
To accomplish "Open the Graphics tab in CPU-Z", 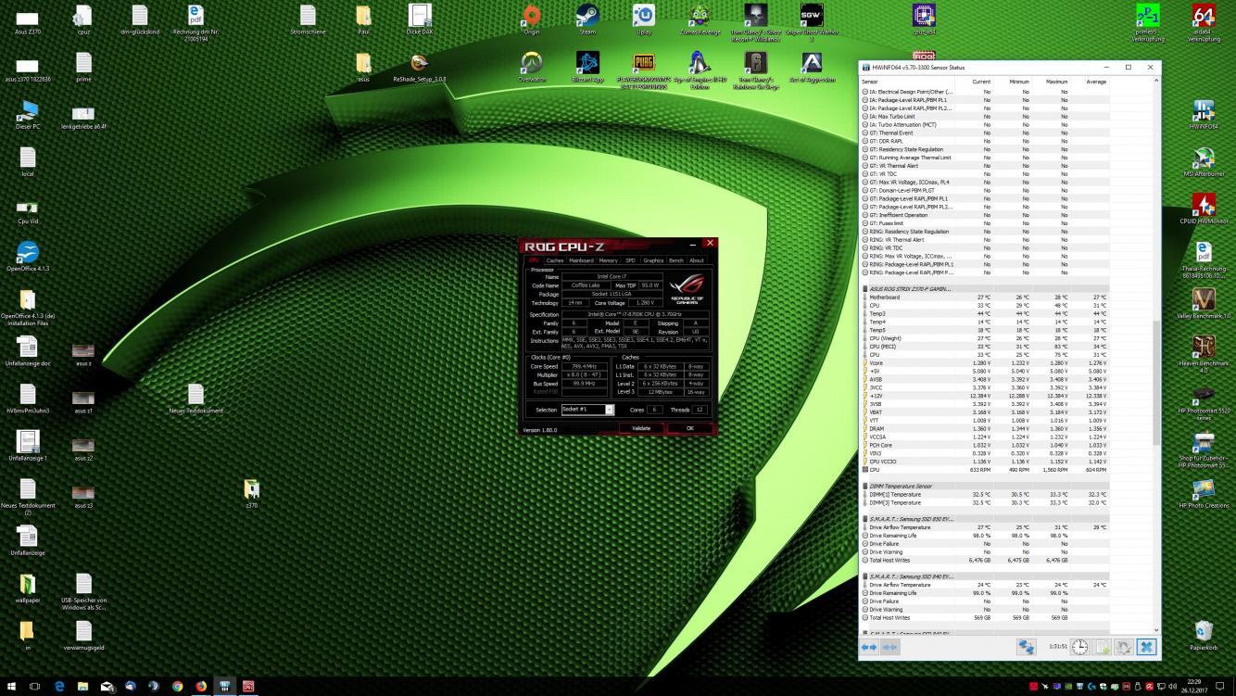I will 653,260.
